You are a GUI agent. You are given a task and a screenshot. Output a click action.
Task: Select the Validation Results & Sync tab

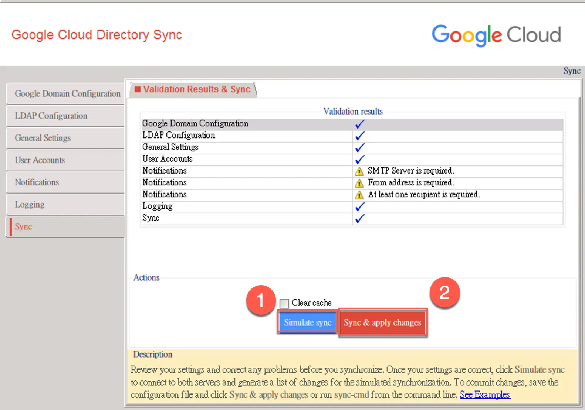click(x=193, y=89)
